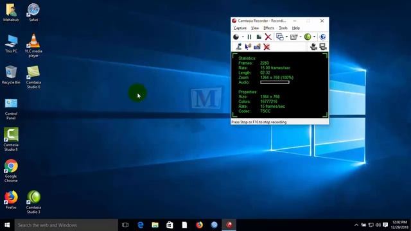411x231 pixels.
Task: Click the Camtasia Recorder title bar icon
Action: coord(234,21)
